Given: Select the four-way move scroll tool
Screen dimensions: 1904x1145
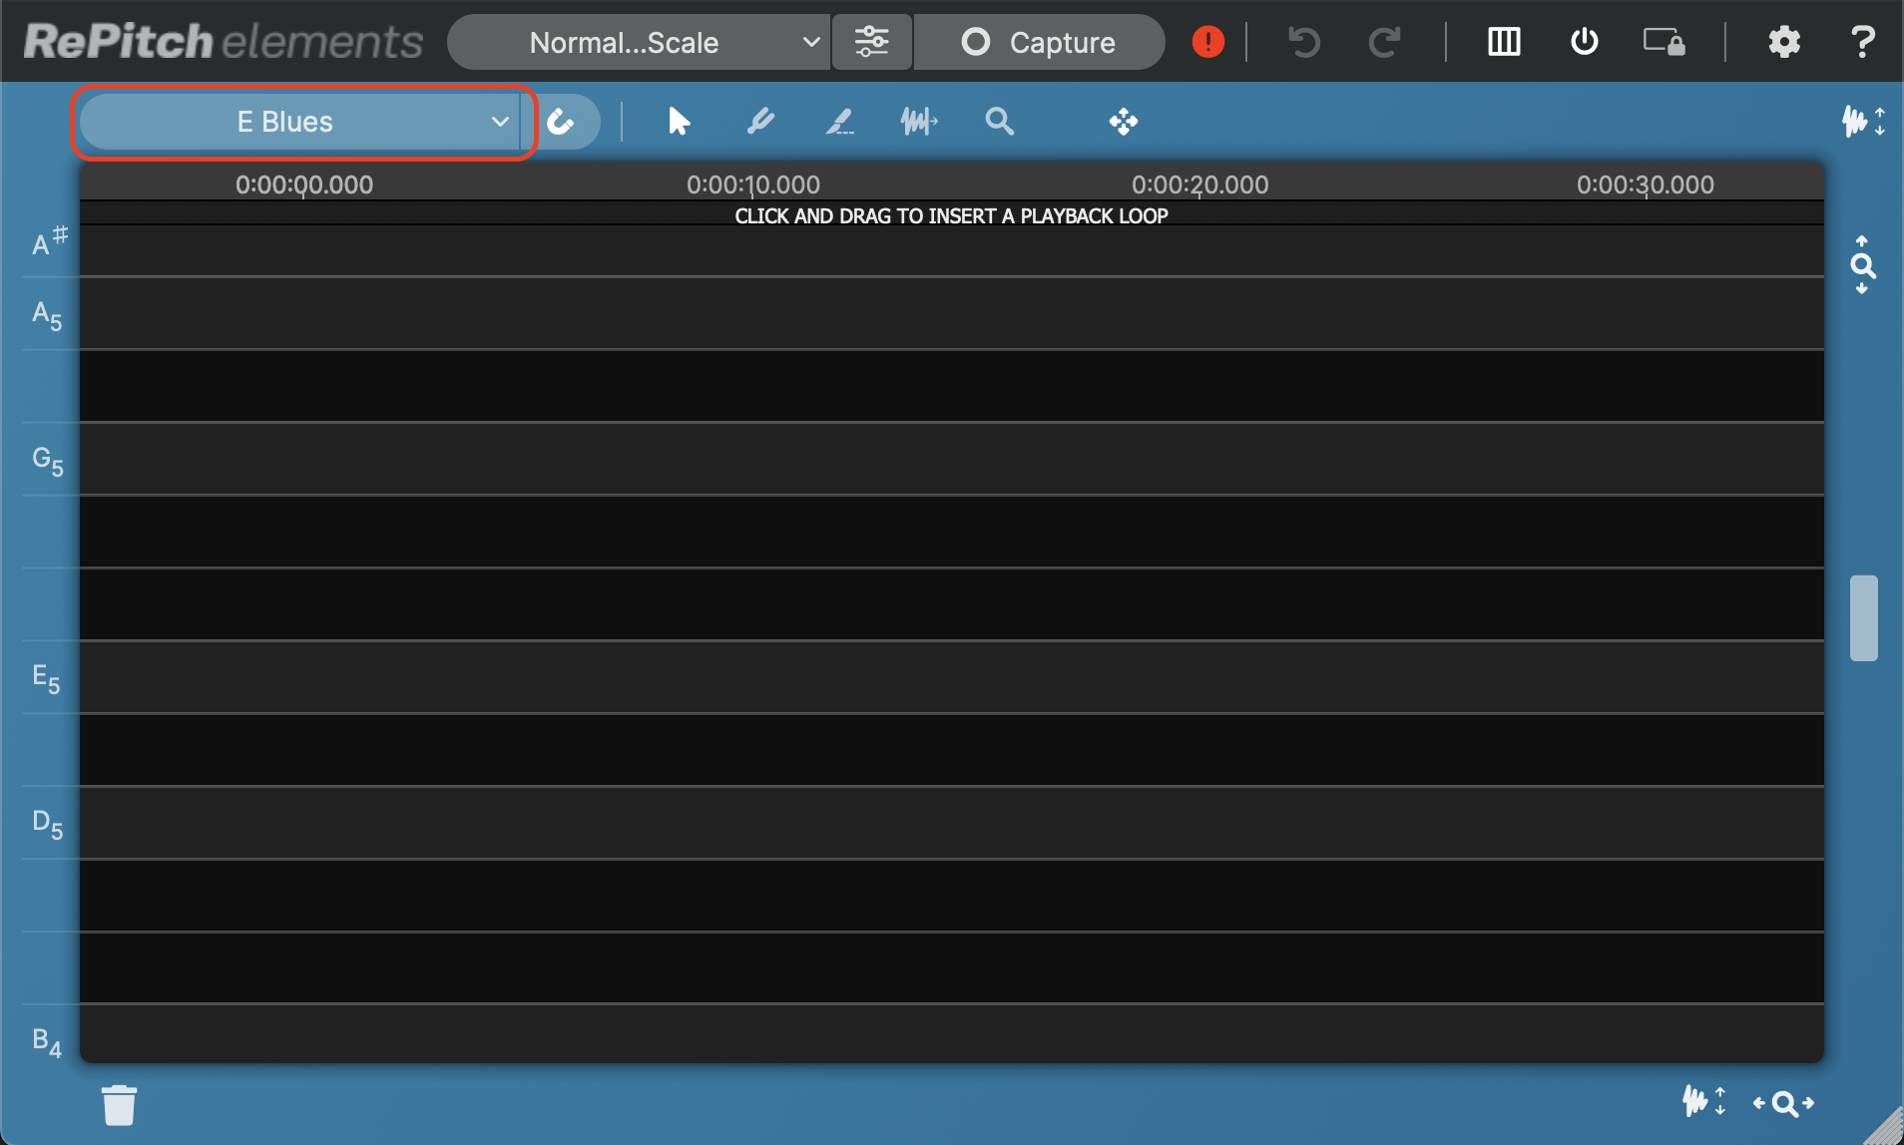Looking at the screenshot, I should point(1123,122).
